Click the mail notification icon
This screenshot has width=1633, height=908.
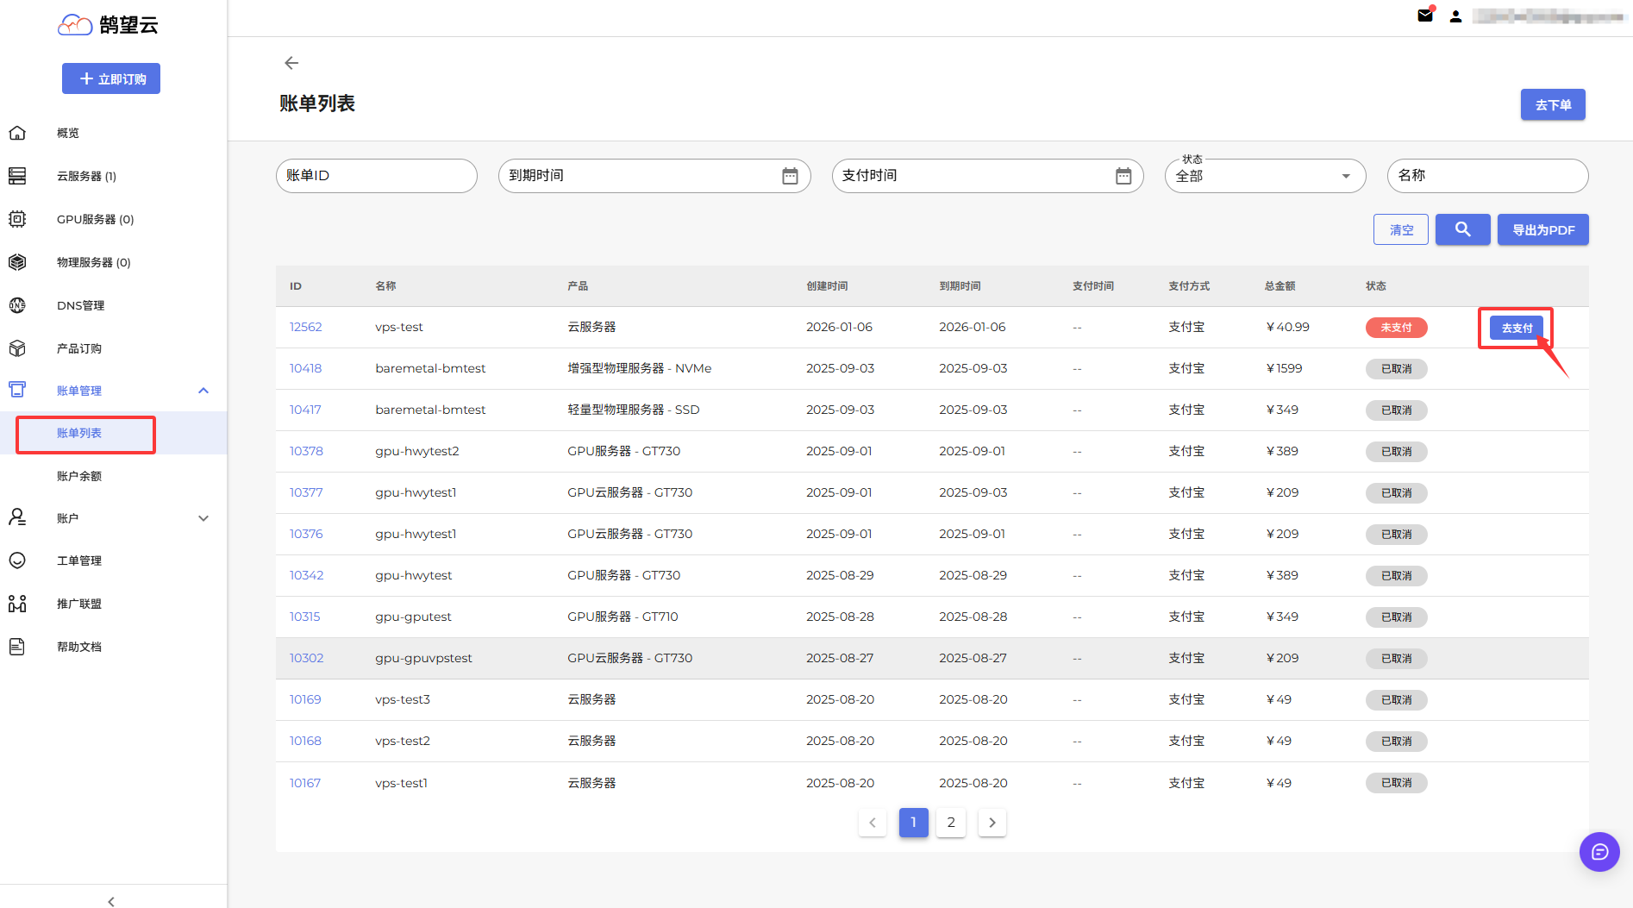click(1425, 16)
